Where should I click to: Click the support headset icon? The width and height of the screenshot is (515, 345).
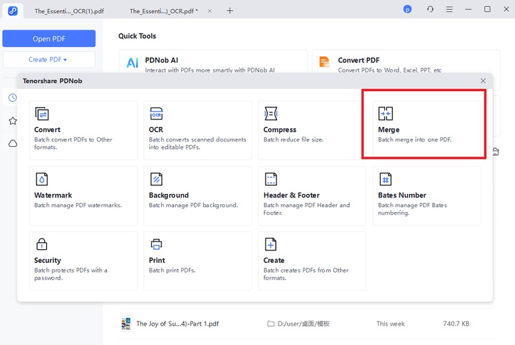pyautogui.click(x=430, y=10)
